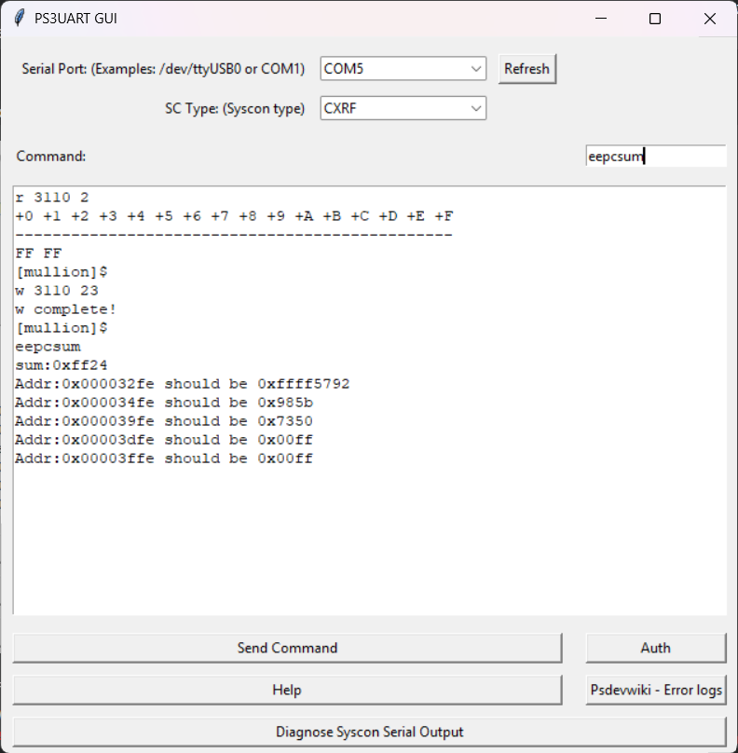Click the "sum:0xff24" output line
Screen dimensions: 738x753
tap(54, 365)
